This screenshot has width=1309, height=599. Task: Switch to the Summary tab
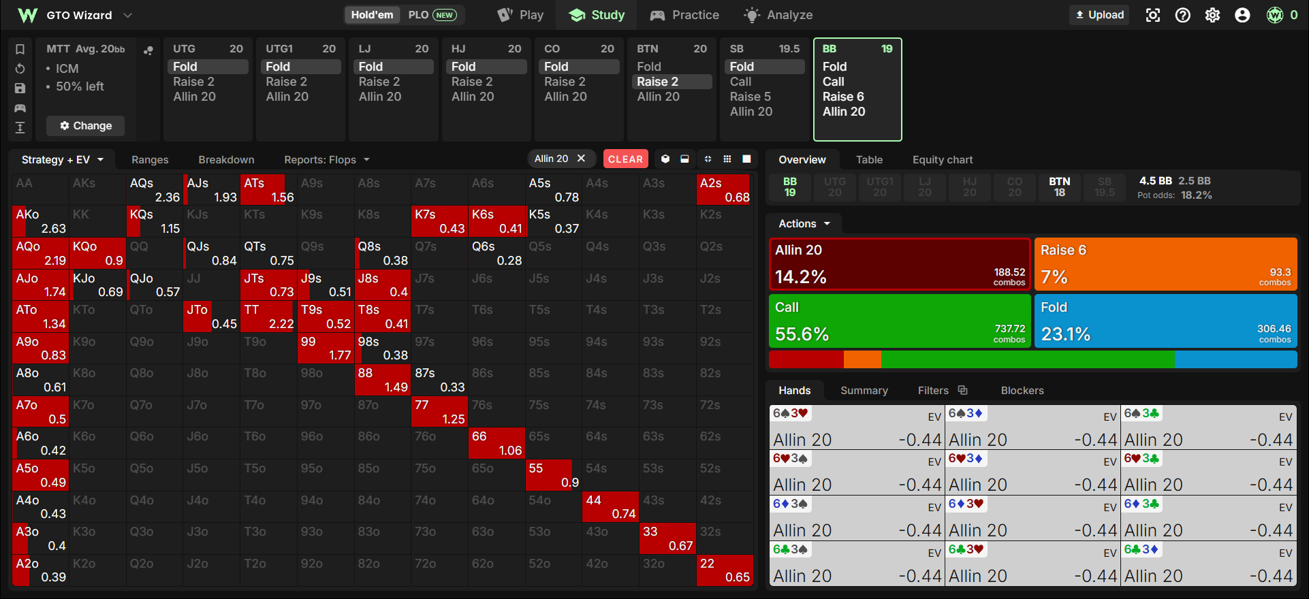864,390
